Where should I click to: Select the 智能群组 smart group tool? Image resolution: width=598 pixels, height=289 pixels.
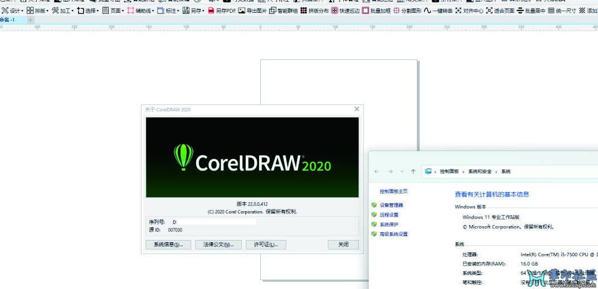pyautogui.click(x=283, y=11)
